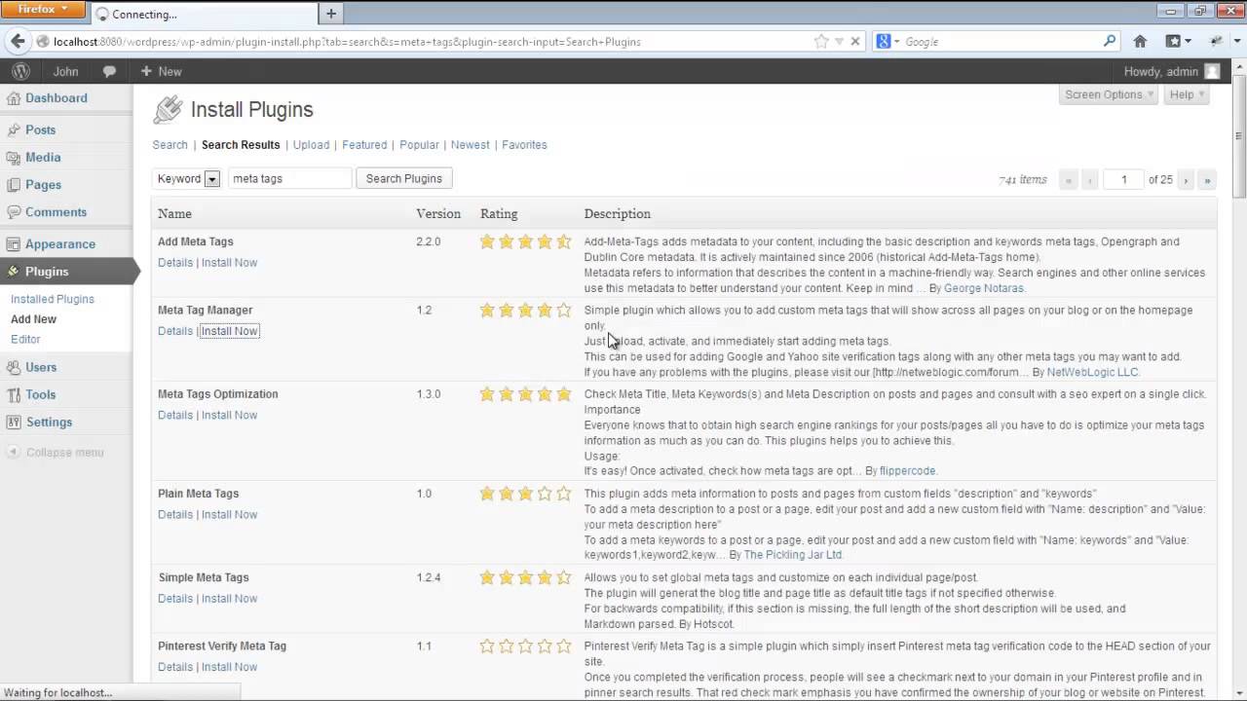Click the plugin search text field
The height and width of the screenshot is (701, 1247).
coord(289,178)
